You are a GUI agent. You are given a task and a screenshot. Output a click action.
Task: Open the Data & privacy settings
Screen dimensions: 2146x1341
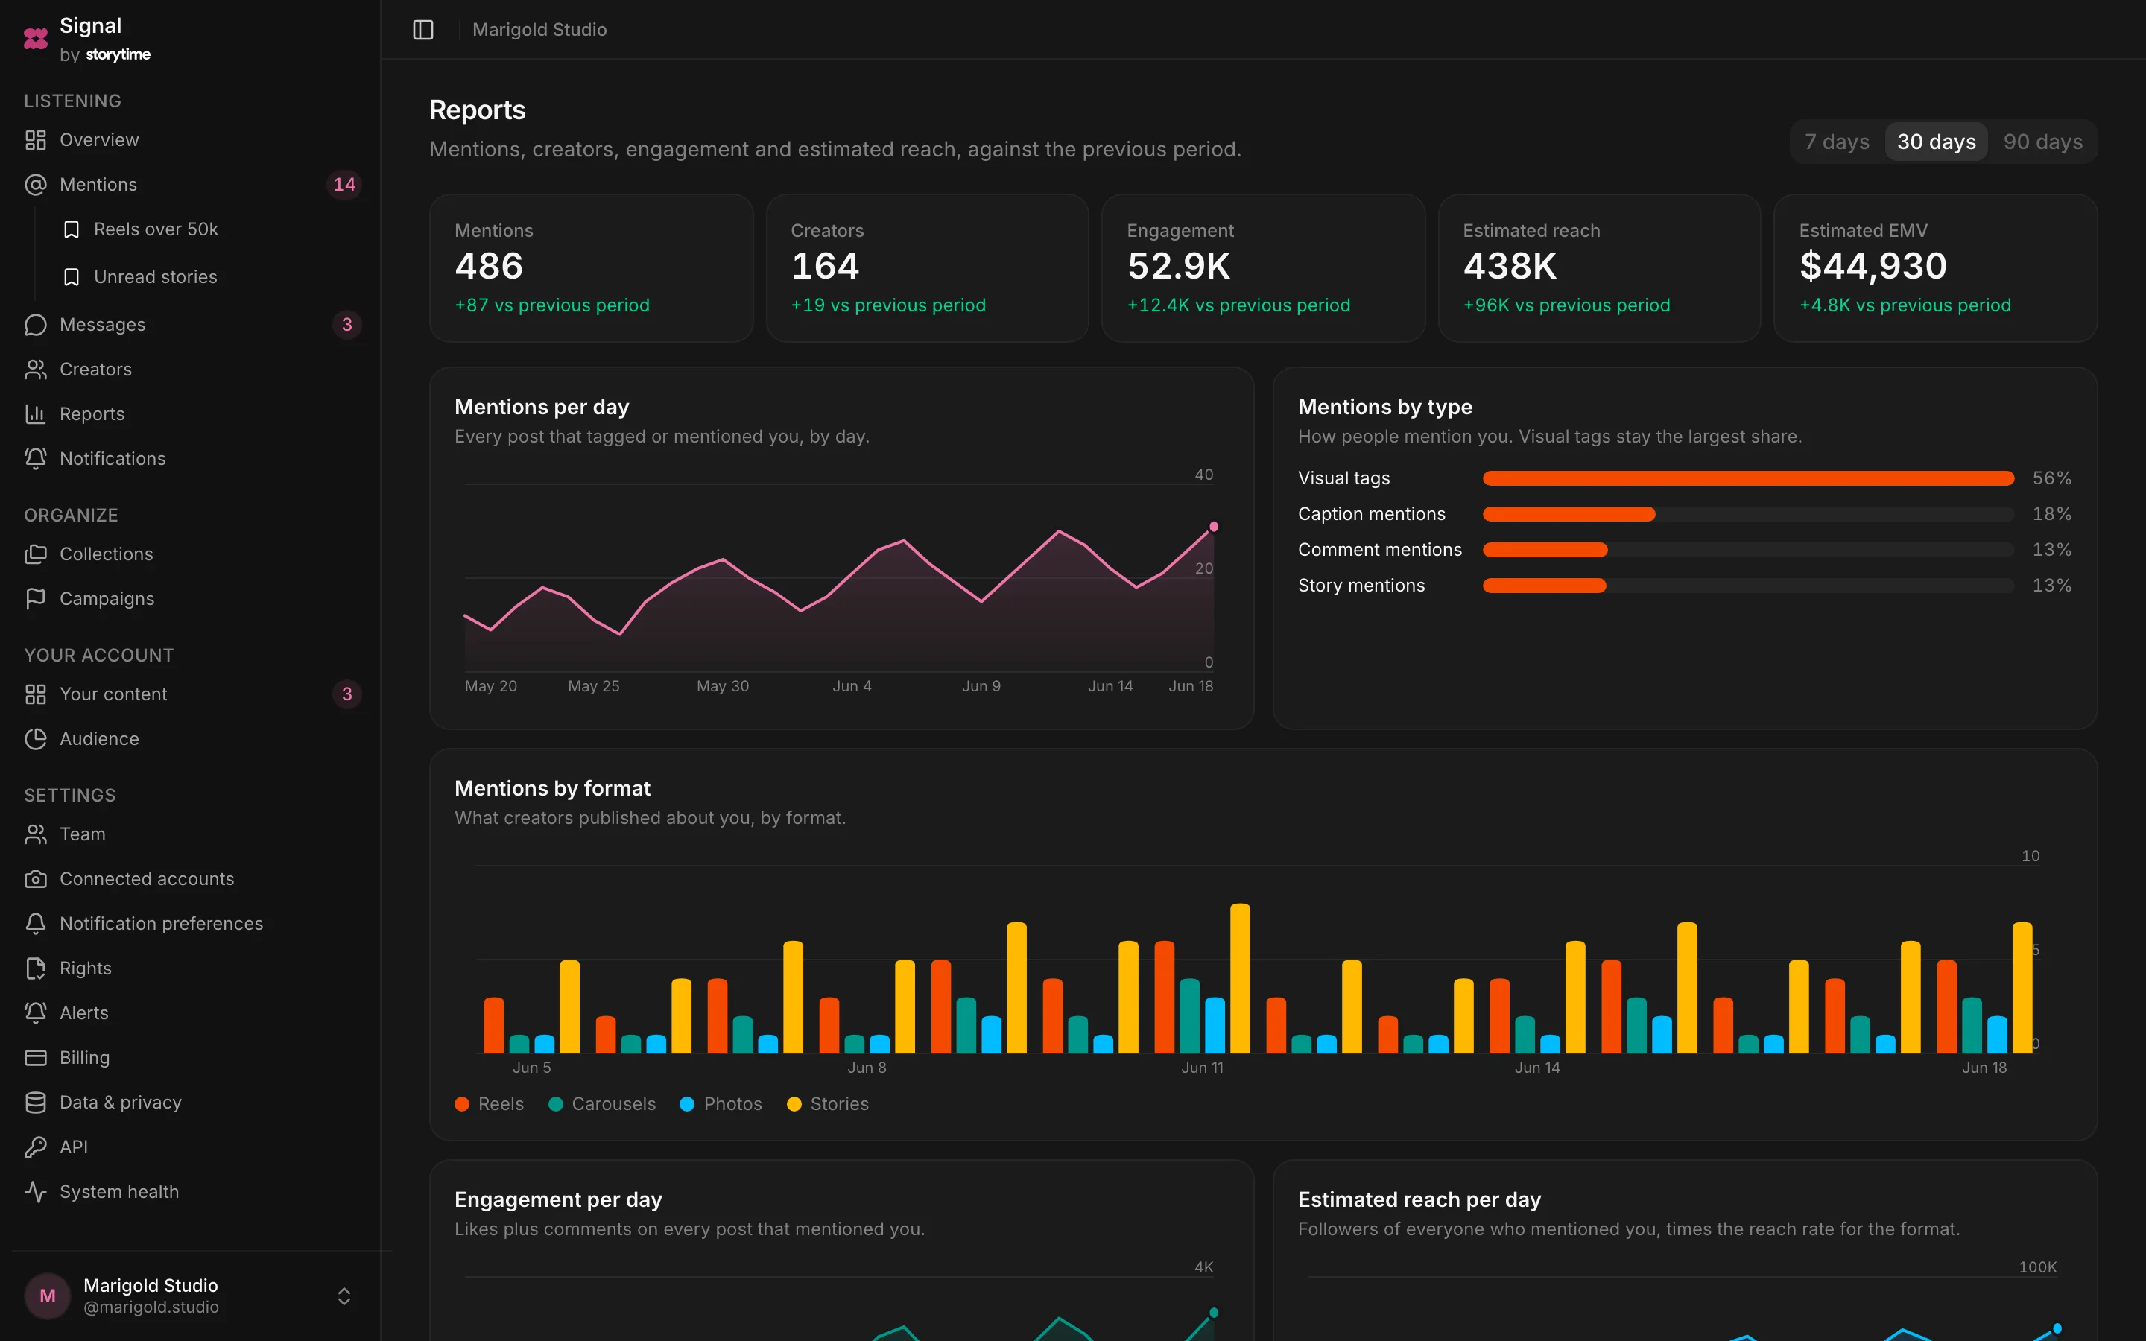pos(191,1103)
